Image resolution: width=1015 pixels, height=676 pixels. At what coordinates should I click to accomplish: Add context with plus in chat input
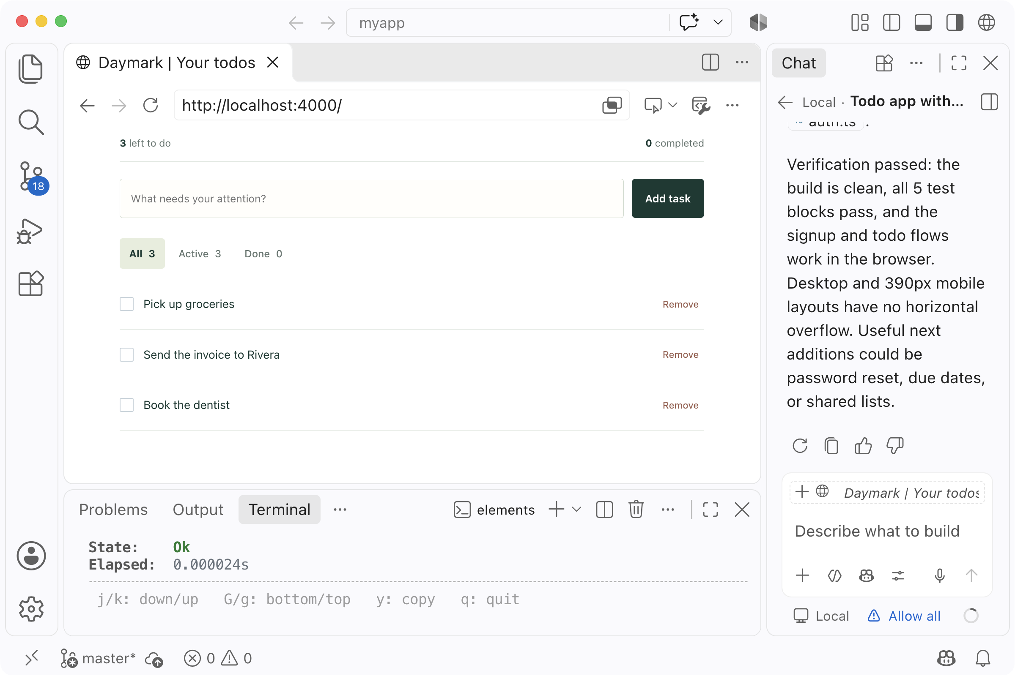coord(802,575)
